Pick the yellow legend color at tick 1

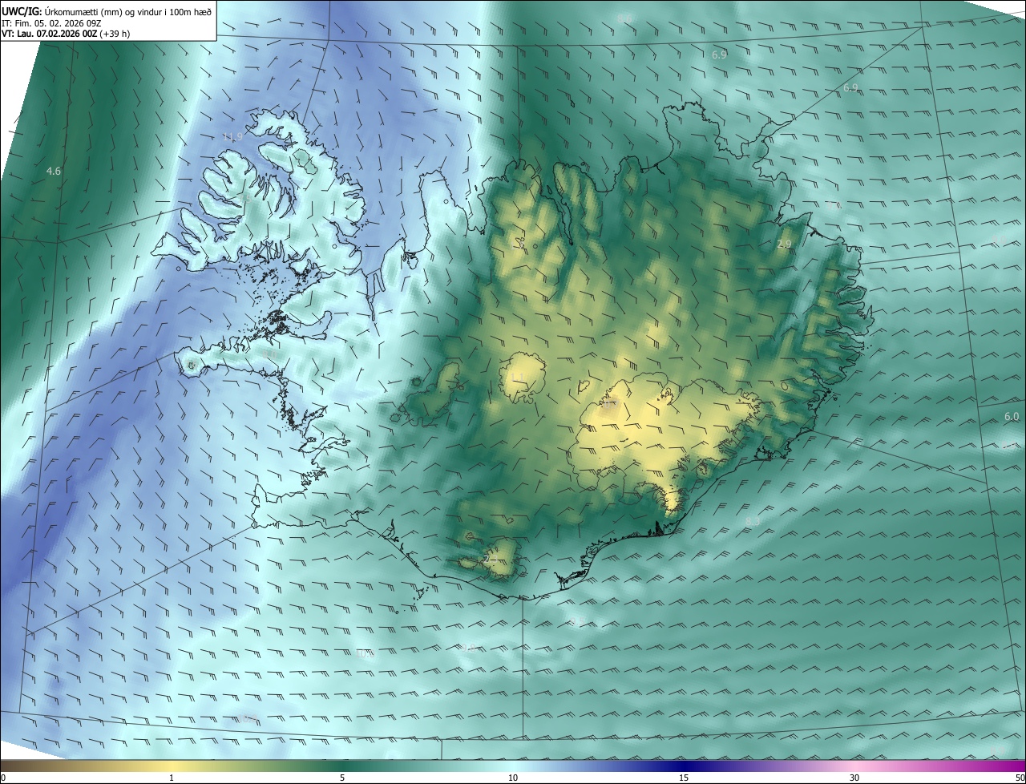(172, 766)
